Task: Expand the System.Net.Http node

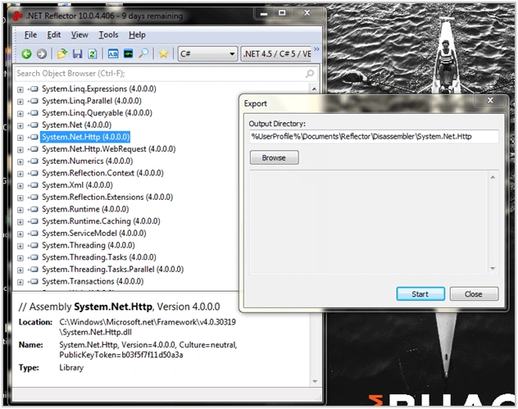Action: [20, 138]
